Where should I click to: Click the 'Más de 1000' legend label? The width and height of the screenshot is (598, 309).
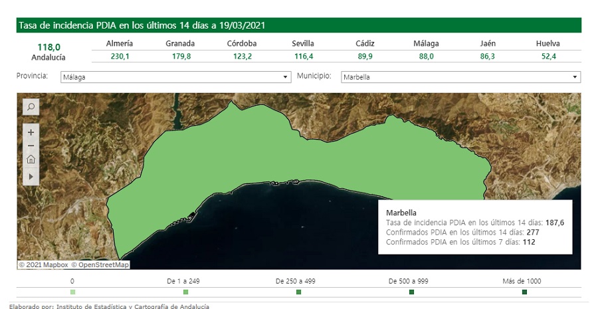click(522, 281)
